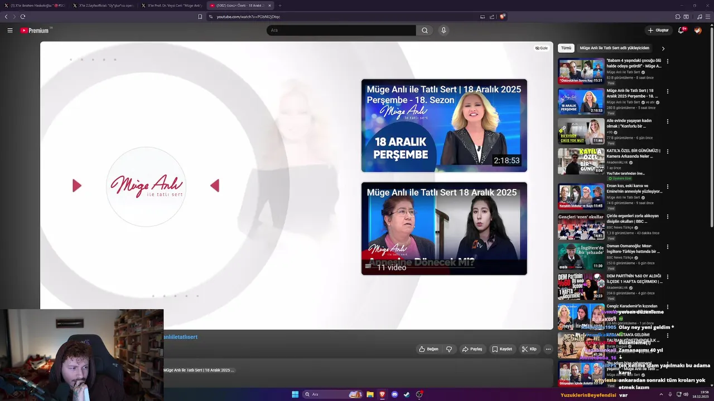The image size is (714, 401).
Task: Open Aile evinde yaşayan kadın olmak title
Action: coord(630,123)
